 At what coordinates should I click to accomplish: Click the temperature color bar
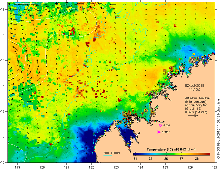[171, 154]
